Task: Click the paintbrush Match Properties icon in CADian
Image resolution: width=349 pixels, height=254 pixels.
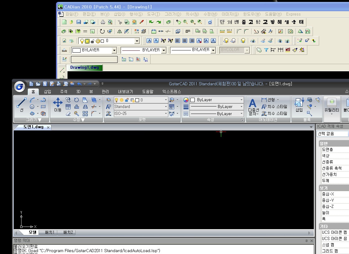Action: [295, 50]
